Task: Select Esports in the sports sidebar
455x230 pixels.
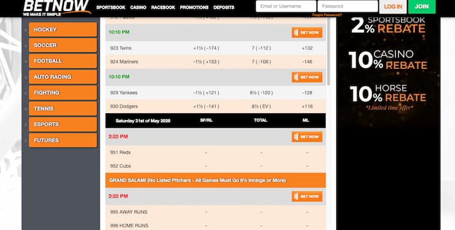Action: (63, 124)
